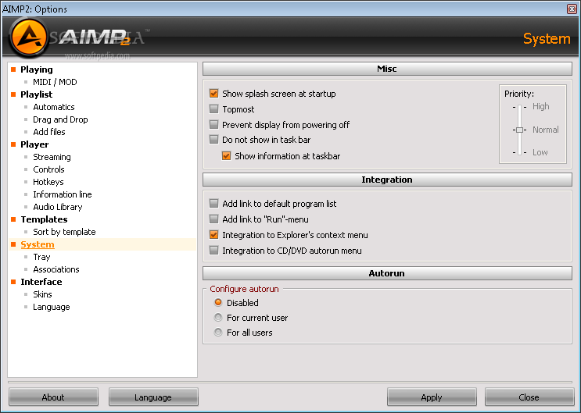Select Controls settings
The image size is (581, 413).
(48, 169)
